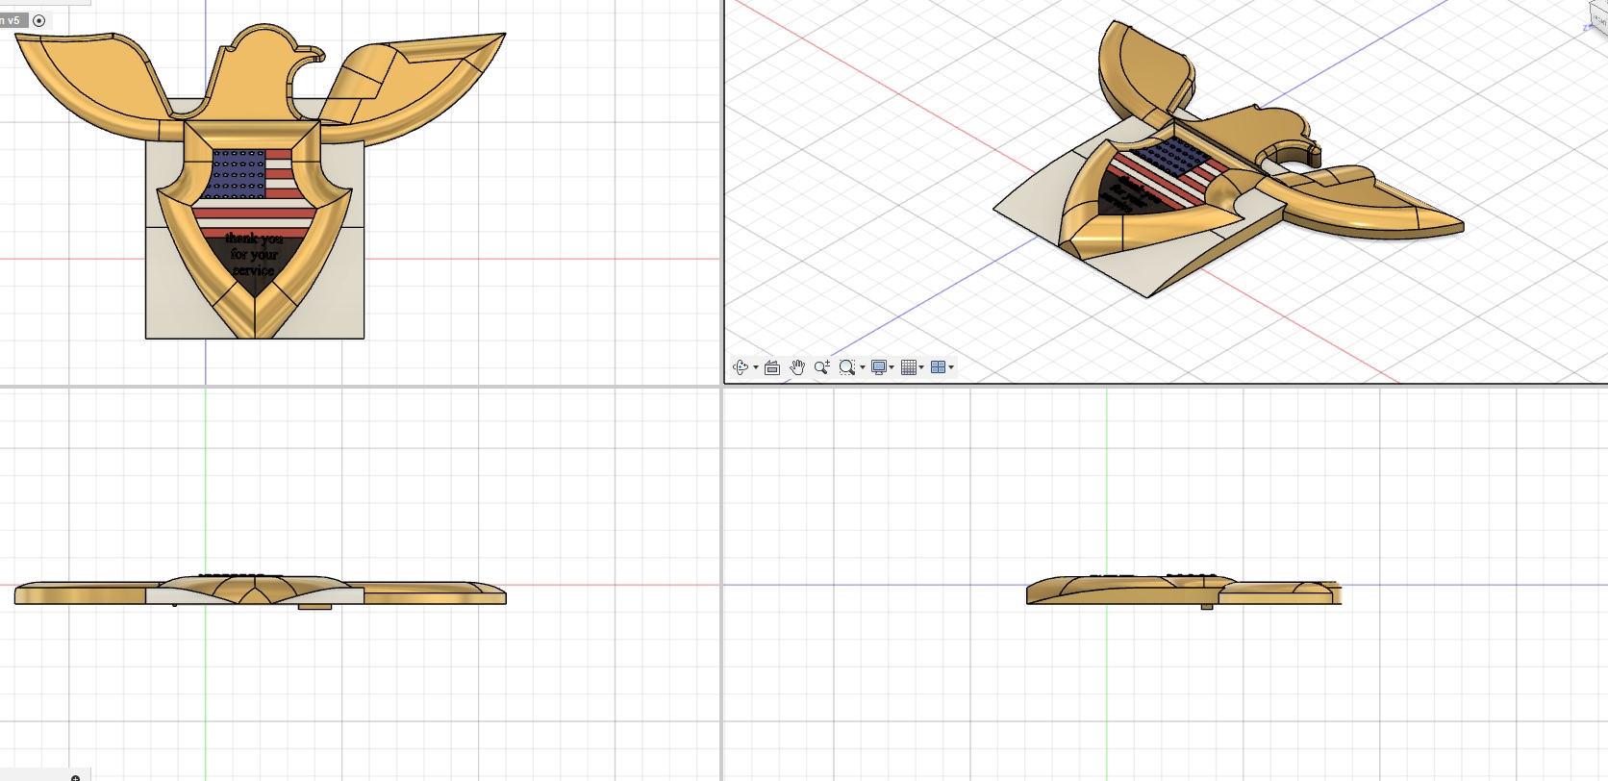
Task: Expand the Grid and Snaps dropdown arrow
Action: 921,367
